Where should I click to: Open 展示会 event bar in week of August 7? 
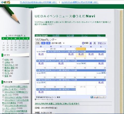click(x=71, y=61)
